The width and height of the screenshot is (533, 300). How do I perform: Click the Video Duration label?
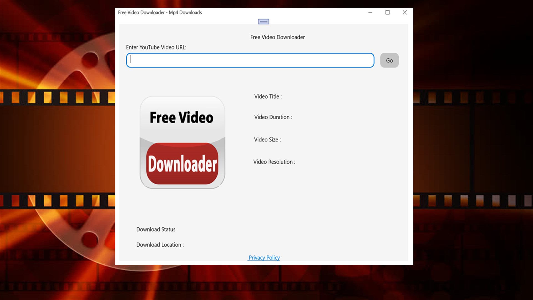[273, 117]
